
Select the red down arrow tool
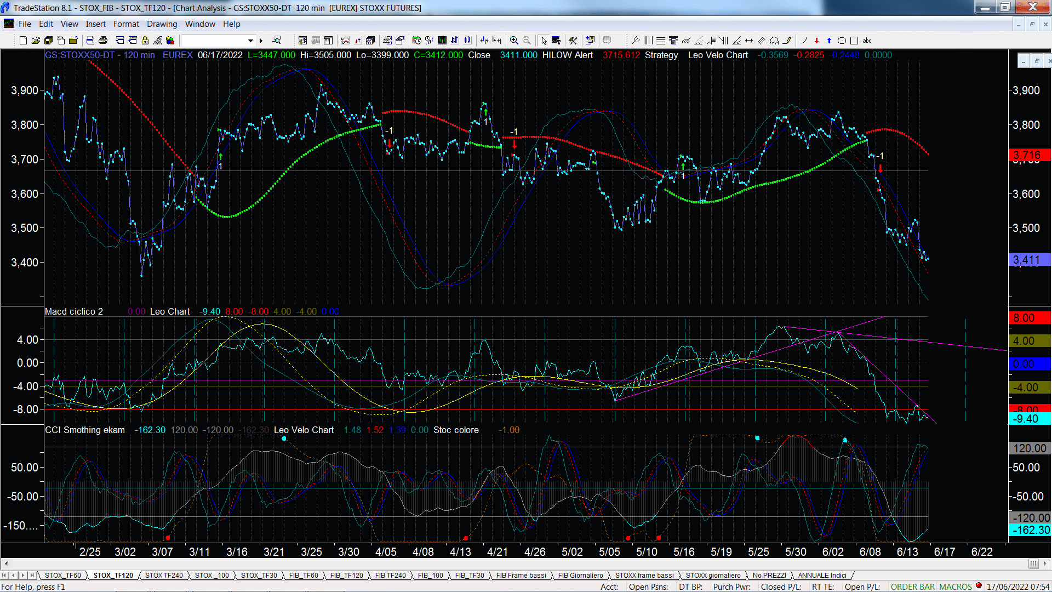point(816,41)
